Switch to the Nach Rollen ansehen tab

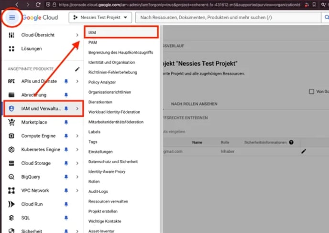point(194,104)
